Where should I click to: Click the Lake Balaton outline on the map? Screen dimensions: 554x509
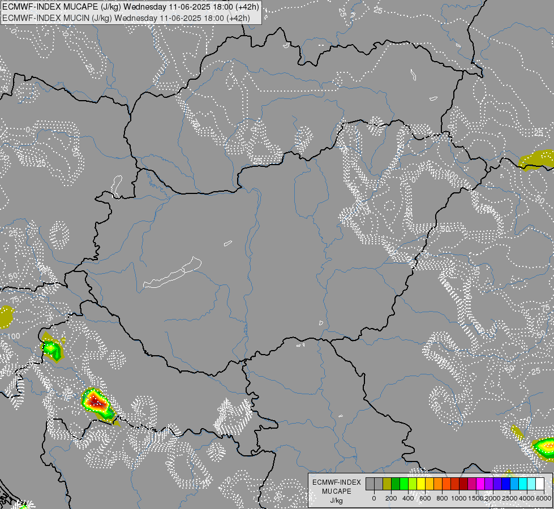pyautogui.click(x=172, y=273)
